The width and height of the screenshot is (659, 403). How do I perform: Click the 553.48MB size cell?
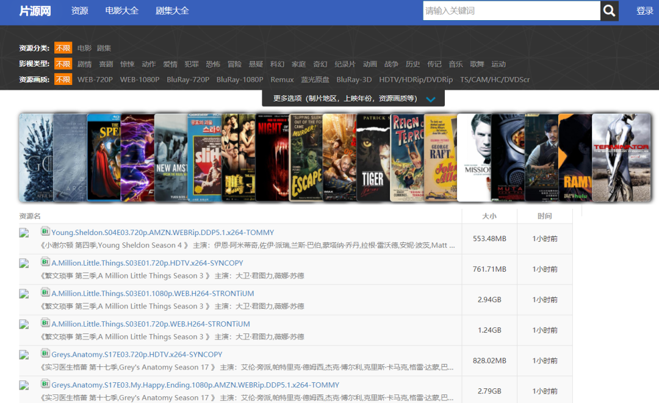(x=489, y=239)
